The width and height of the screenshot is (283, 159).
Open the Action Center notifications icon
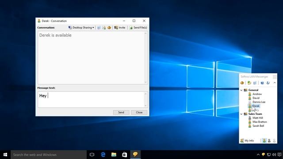279,155
